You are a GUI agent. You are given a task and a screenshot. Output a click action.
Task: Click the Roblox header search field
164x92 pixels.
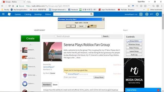tap(72, 14)
